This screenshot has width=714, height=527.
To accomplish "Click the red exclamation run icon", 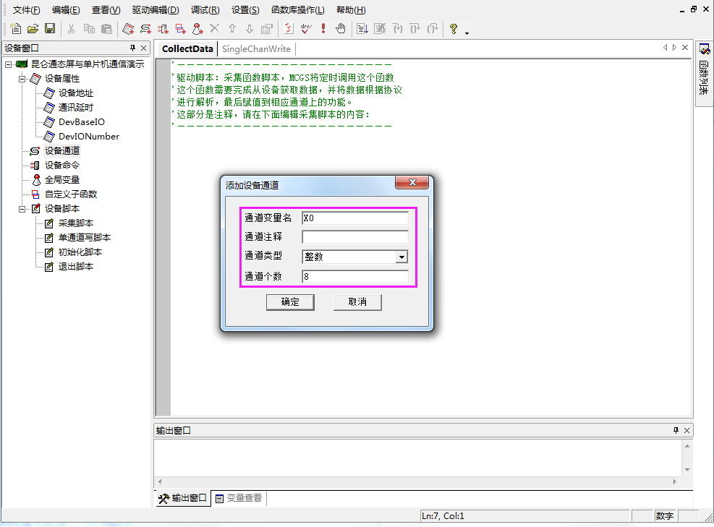I will click(x=323, y=29).
